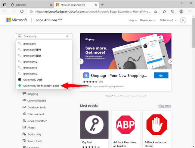
Task: Open a new browser tab
Action: 102,5
